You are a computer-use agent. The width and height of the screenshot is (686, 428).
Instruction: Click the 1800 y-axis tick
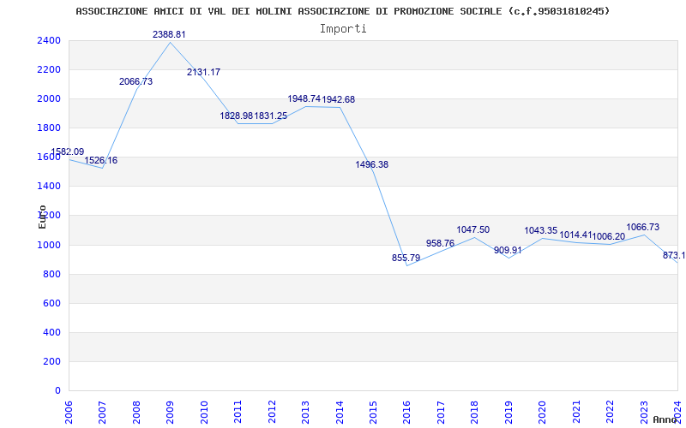click(49, 128)
